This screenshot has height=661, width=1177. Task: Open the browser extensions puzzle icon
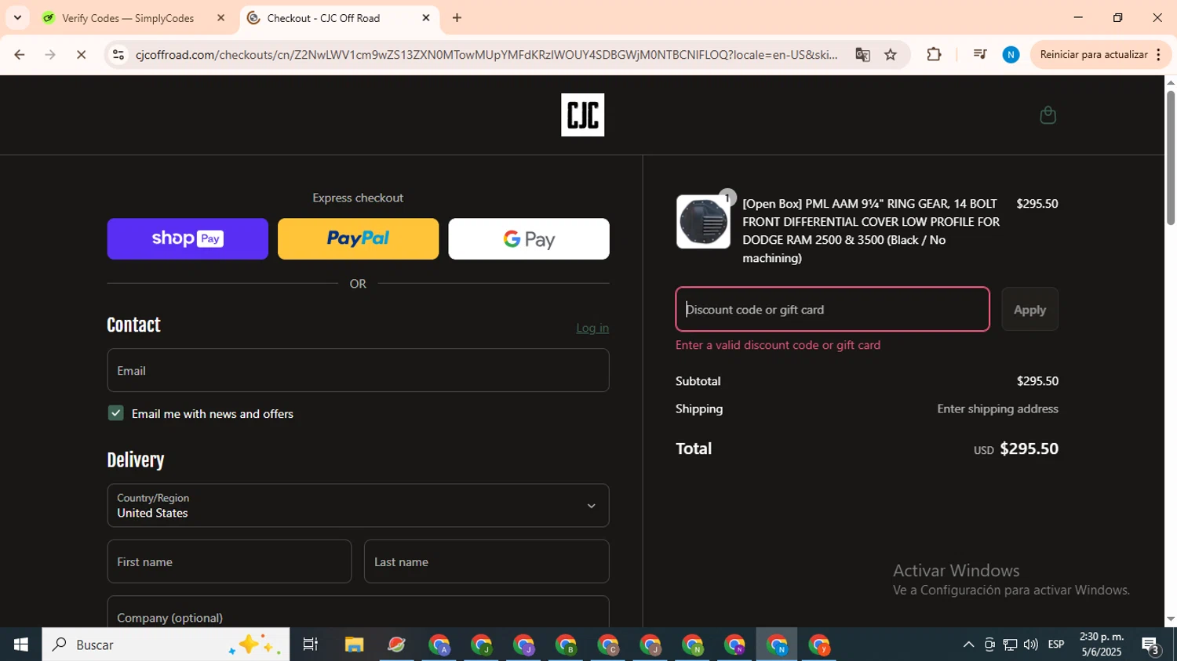(x=934, y=55)
